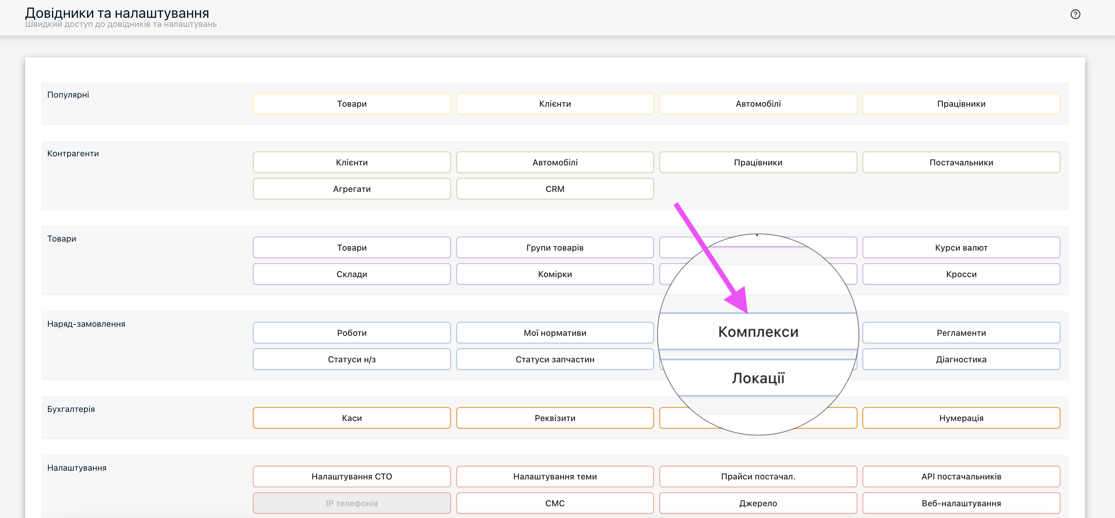Image resolution: width=1115 pixels, height=518 pixels.
Task: Open Каси in Бухгалтерія
Action: coord(351,418)
